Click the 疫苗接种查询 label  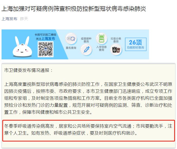coord(86,40)
